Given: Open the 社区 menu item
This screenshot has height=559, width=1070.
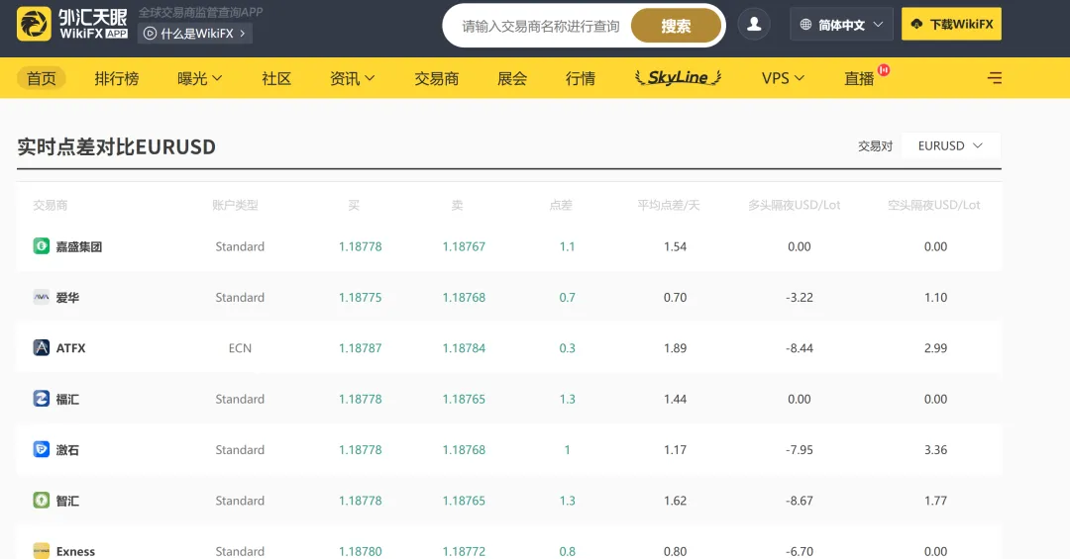Looking at the screenshot, I should (276, 78).
